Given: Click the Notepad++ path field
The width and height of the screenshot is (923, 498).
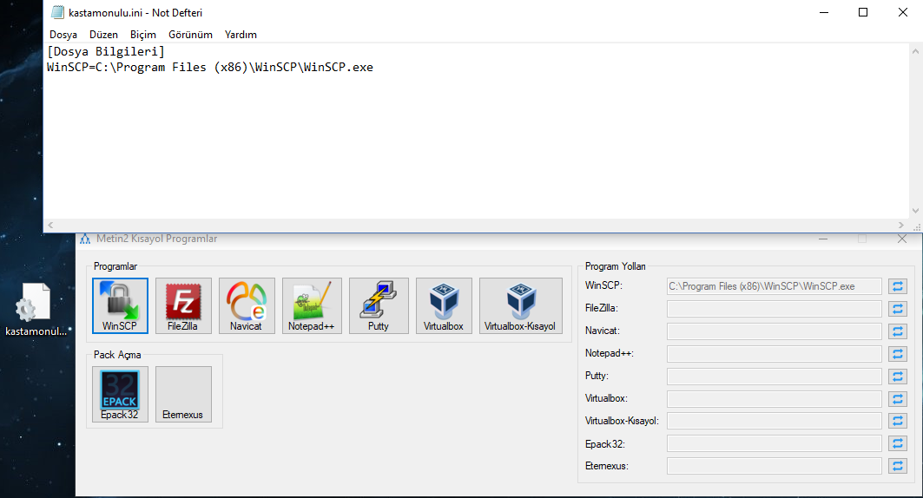Looking at the screenshot, I should [774, 354].
